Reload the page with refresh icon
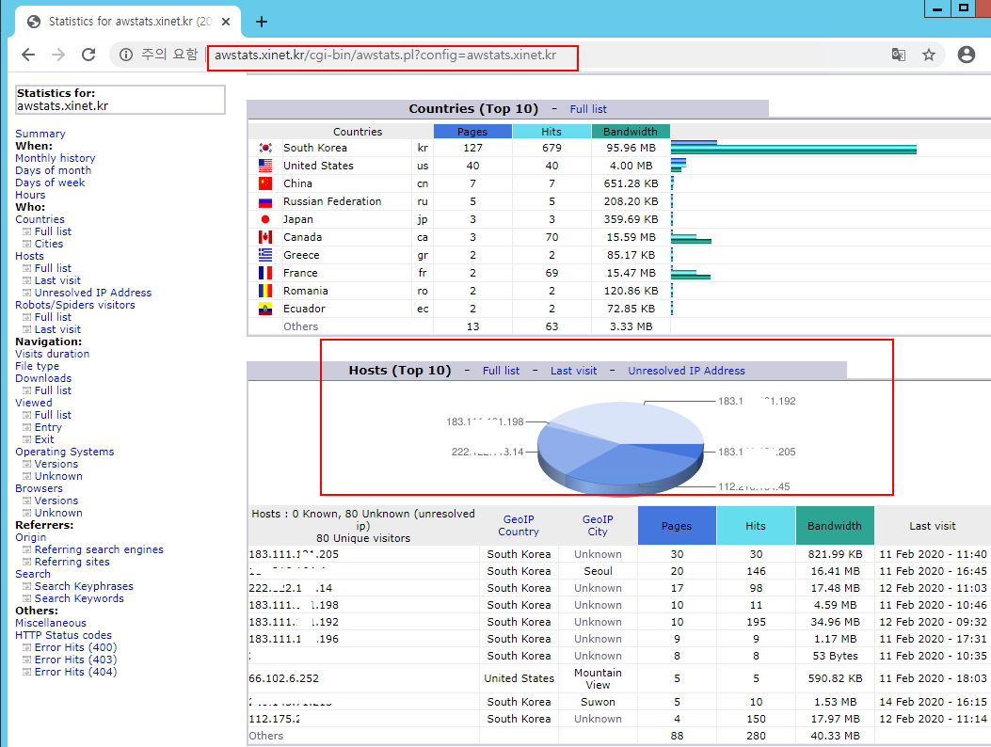Screen dimensions: 991x747 coord(88,56)
